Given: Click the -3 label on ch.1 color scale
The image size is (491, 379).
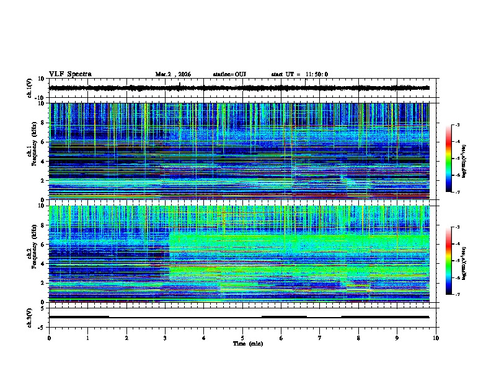Looking at the screenshot, I should pyautogui.click(x=457, y=124).
